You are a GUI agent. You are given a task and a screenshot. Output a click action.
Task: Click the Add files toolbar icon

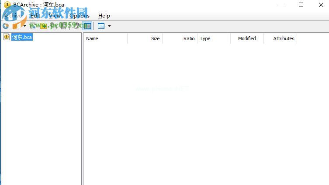33,26
